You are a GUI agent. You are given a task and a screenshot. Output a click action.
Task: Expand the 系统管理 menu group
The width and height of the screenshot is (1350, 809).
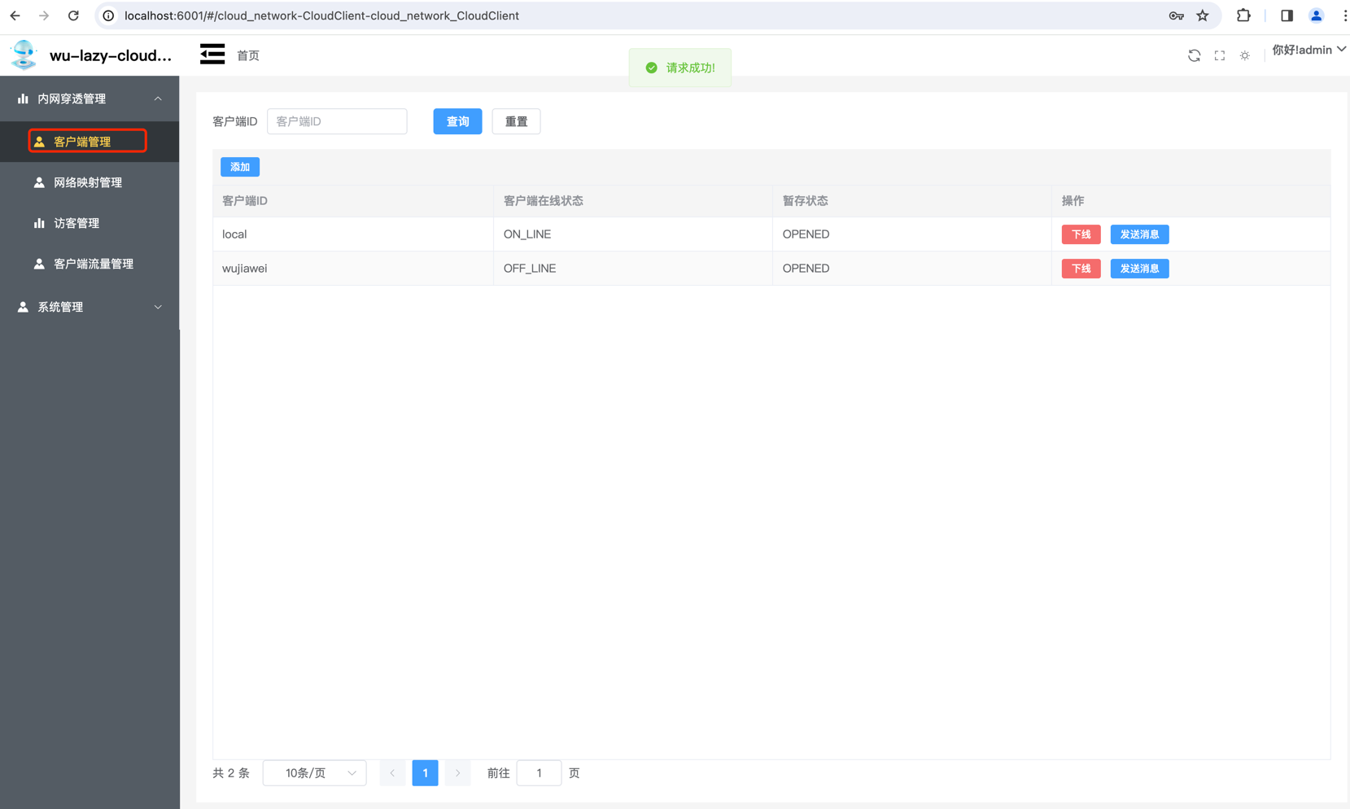pos(90,307)
